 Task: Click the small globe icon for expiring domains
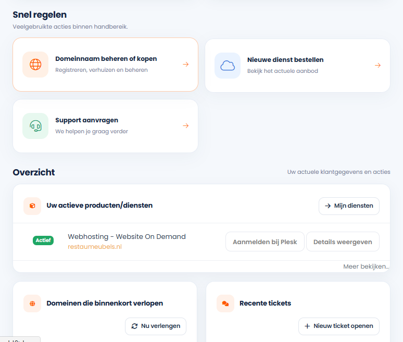tap(32, 303)
